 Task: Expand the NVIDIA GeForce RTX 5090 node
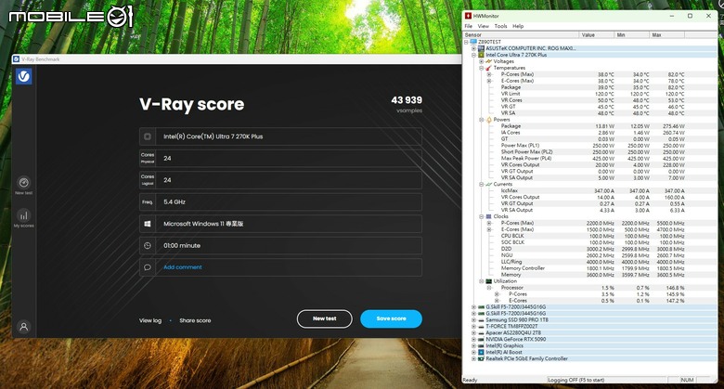(x=473, y=339)
